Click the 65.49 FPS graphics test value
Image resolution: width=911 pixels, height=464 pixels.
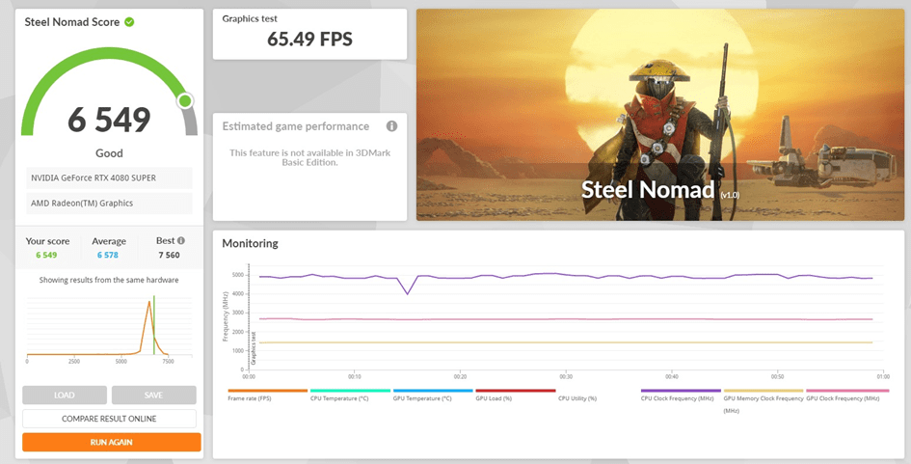pos(309,39)
